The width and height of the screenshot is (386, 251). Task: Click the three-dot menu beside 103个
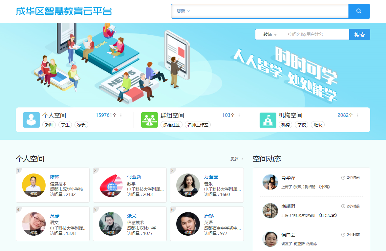pyautogui.click(x=239, y=116)
